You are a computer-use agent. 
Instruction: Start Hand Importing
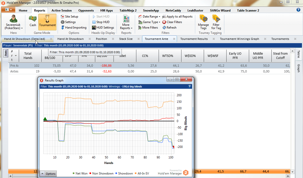73,28
